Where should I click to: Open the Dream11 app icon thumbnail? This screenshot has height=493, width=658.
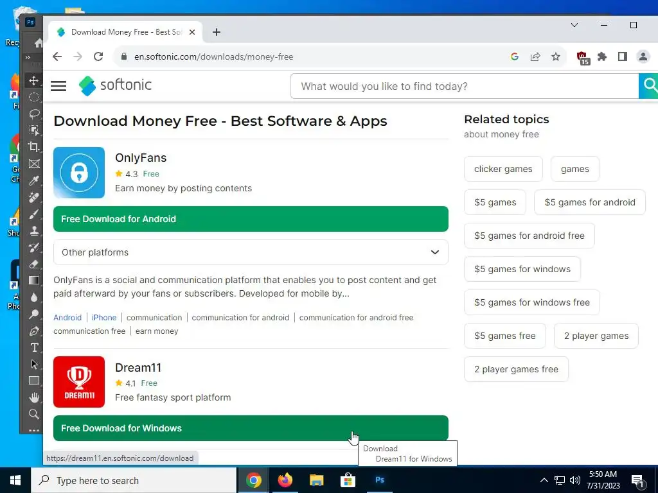[79, 382]
